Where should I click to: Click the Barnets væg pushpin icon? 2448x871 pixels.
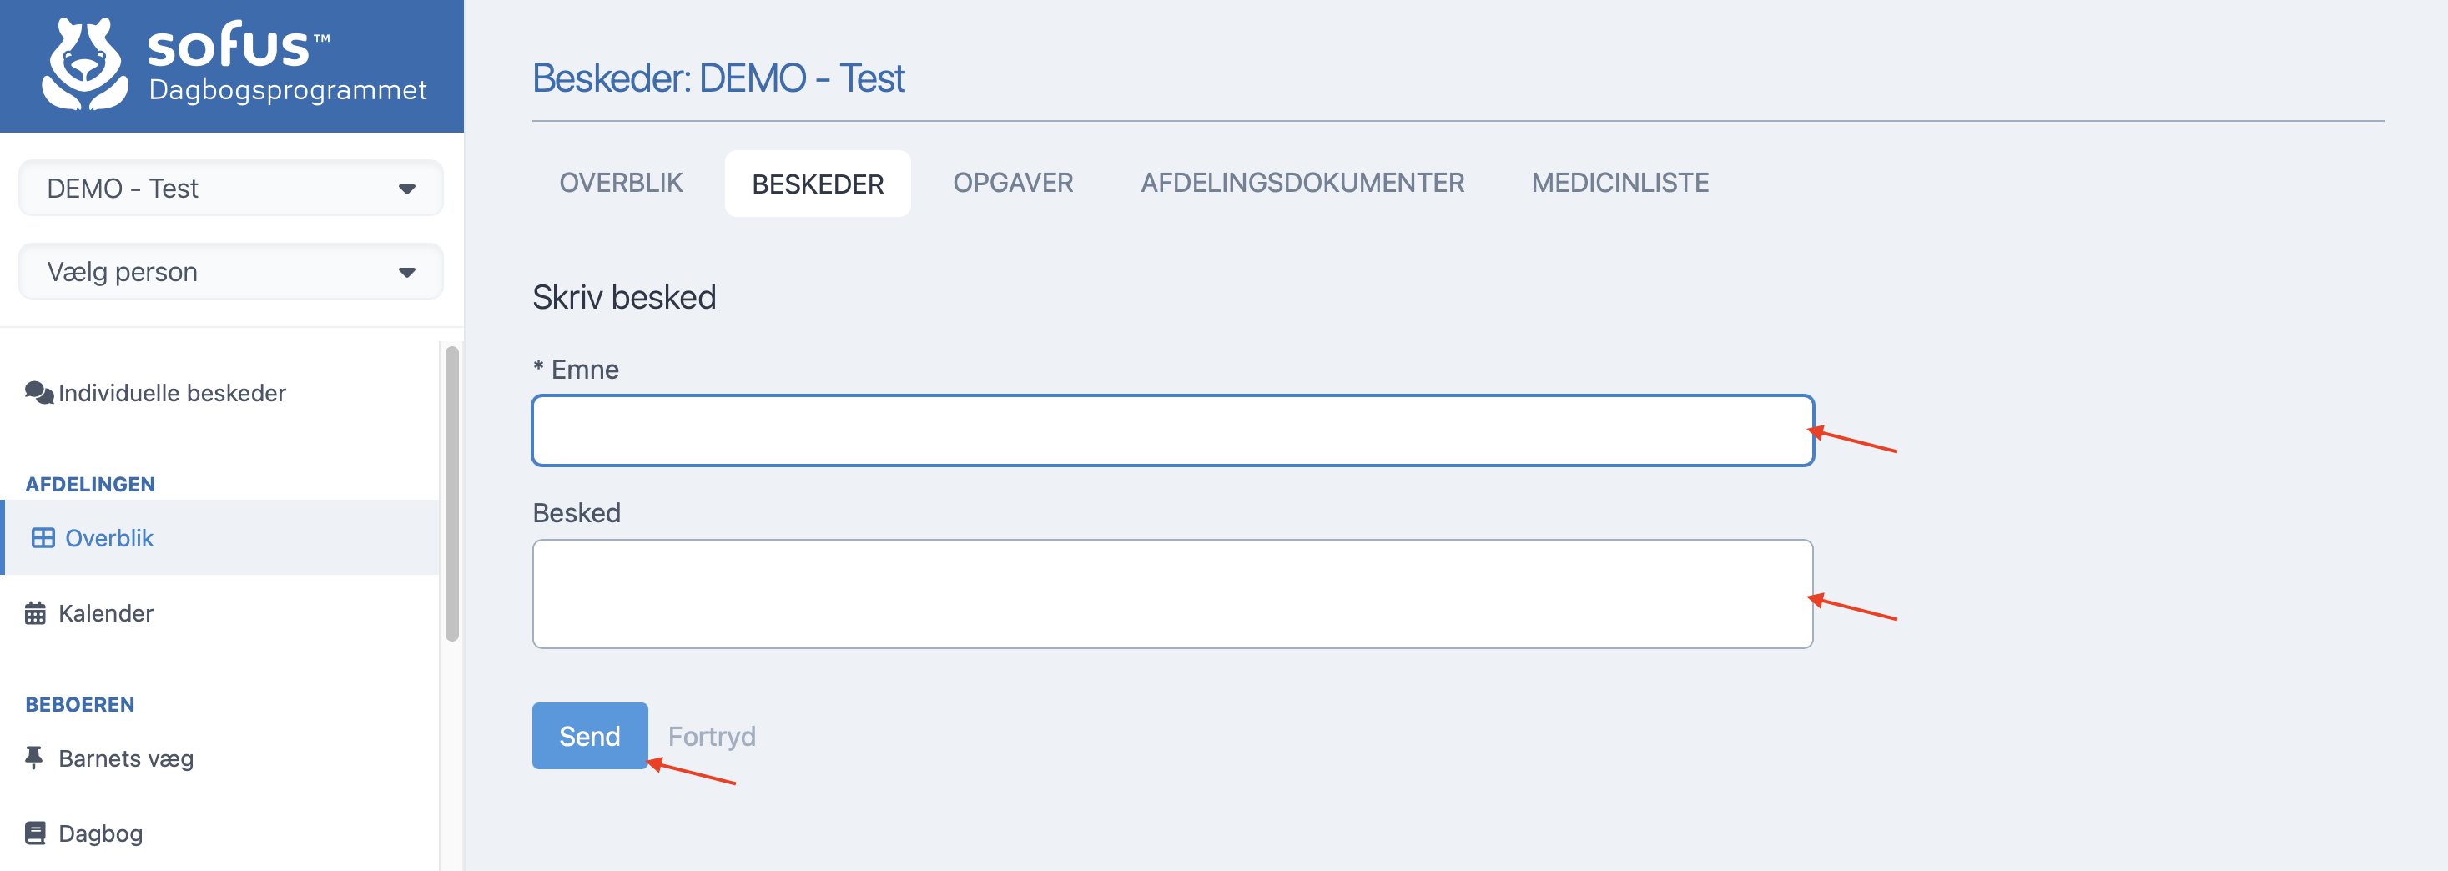coord(34,757)
